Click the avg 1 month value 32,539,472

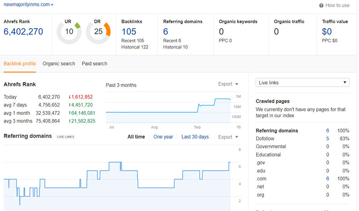(48, 113)
